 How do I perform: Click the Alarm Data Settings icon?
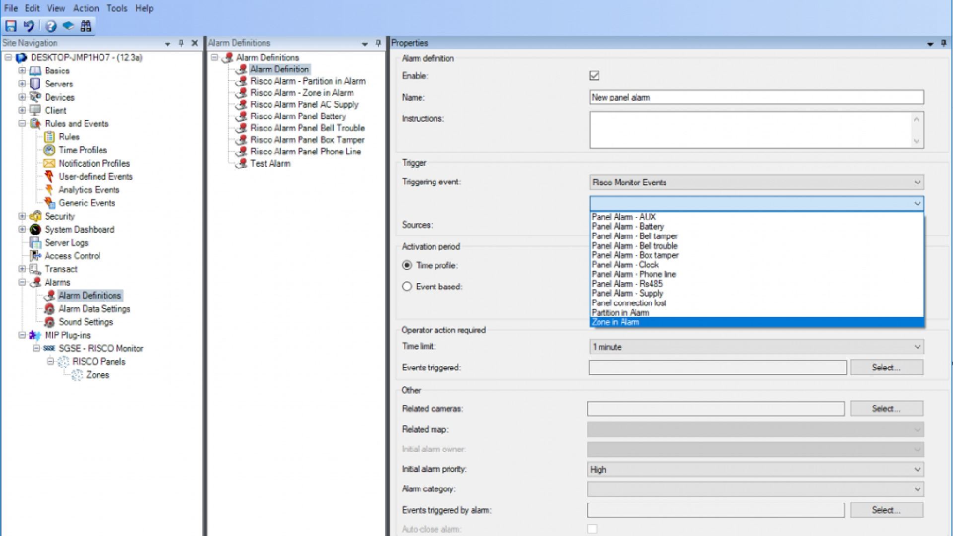click(x=49, y=309)
